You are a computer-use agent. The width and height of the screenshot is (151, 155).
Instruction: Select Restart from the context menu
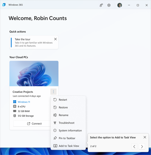[68, 100]
